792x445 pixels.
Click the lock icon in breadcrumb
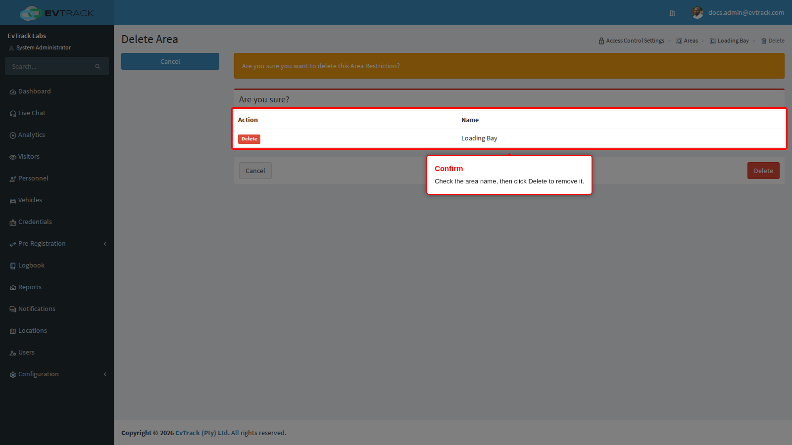[x=601, y=41]
